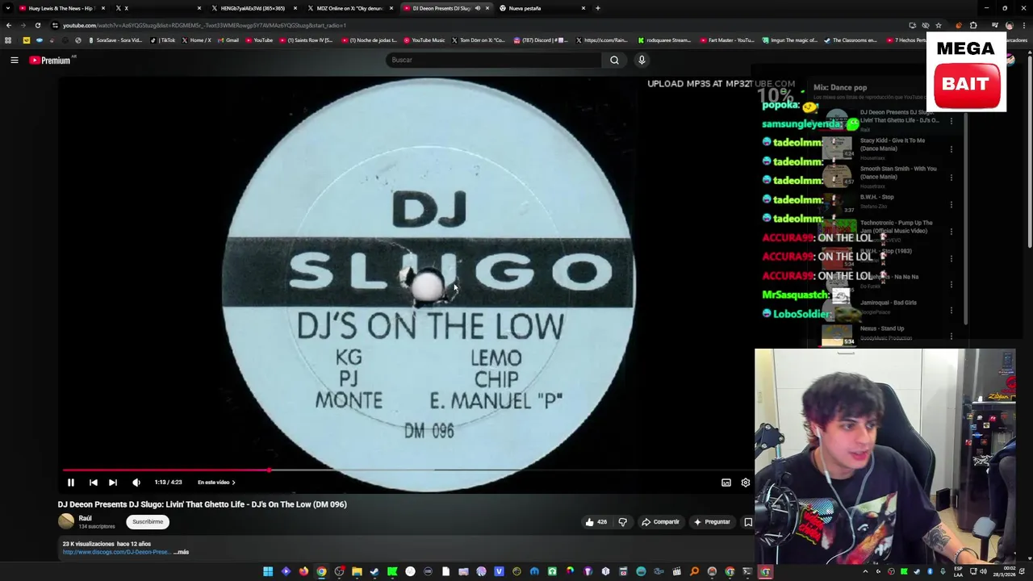This screenshot has height=581, width=1033.
Task: Open Raúl channel name link
Action: [85, 518]
